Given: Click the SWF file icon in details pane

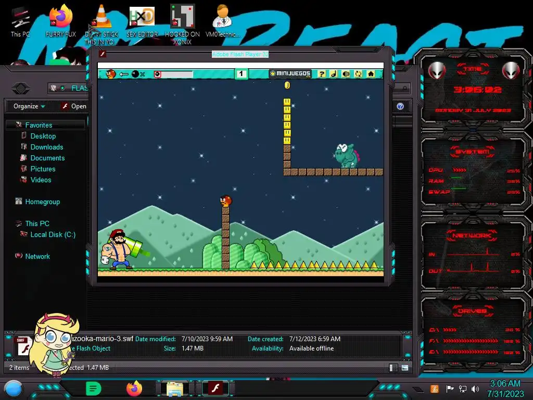Looking at the screenshot, I should (x=23, y=346).
